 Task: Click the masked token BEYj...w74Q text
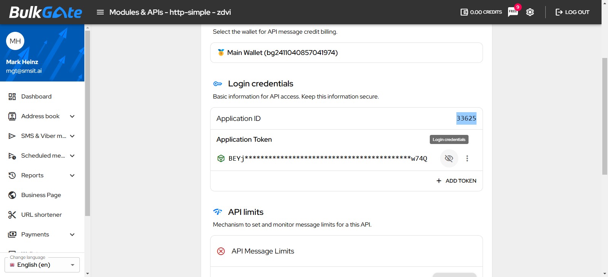(328, 158)
